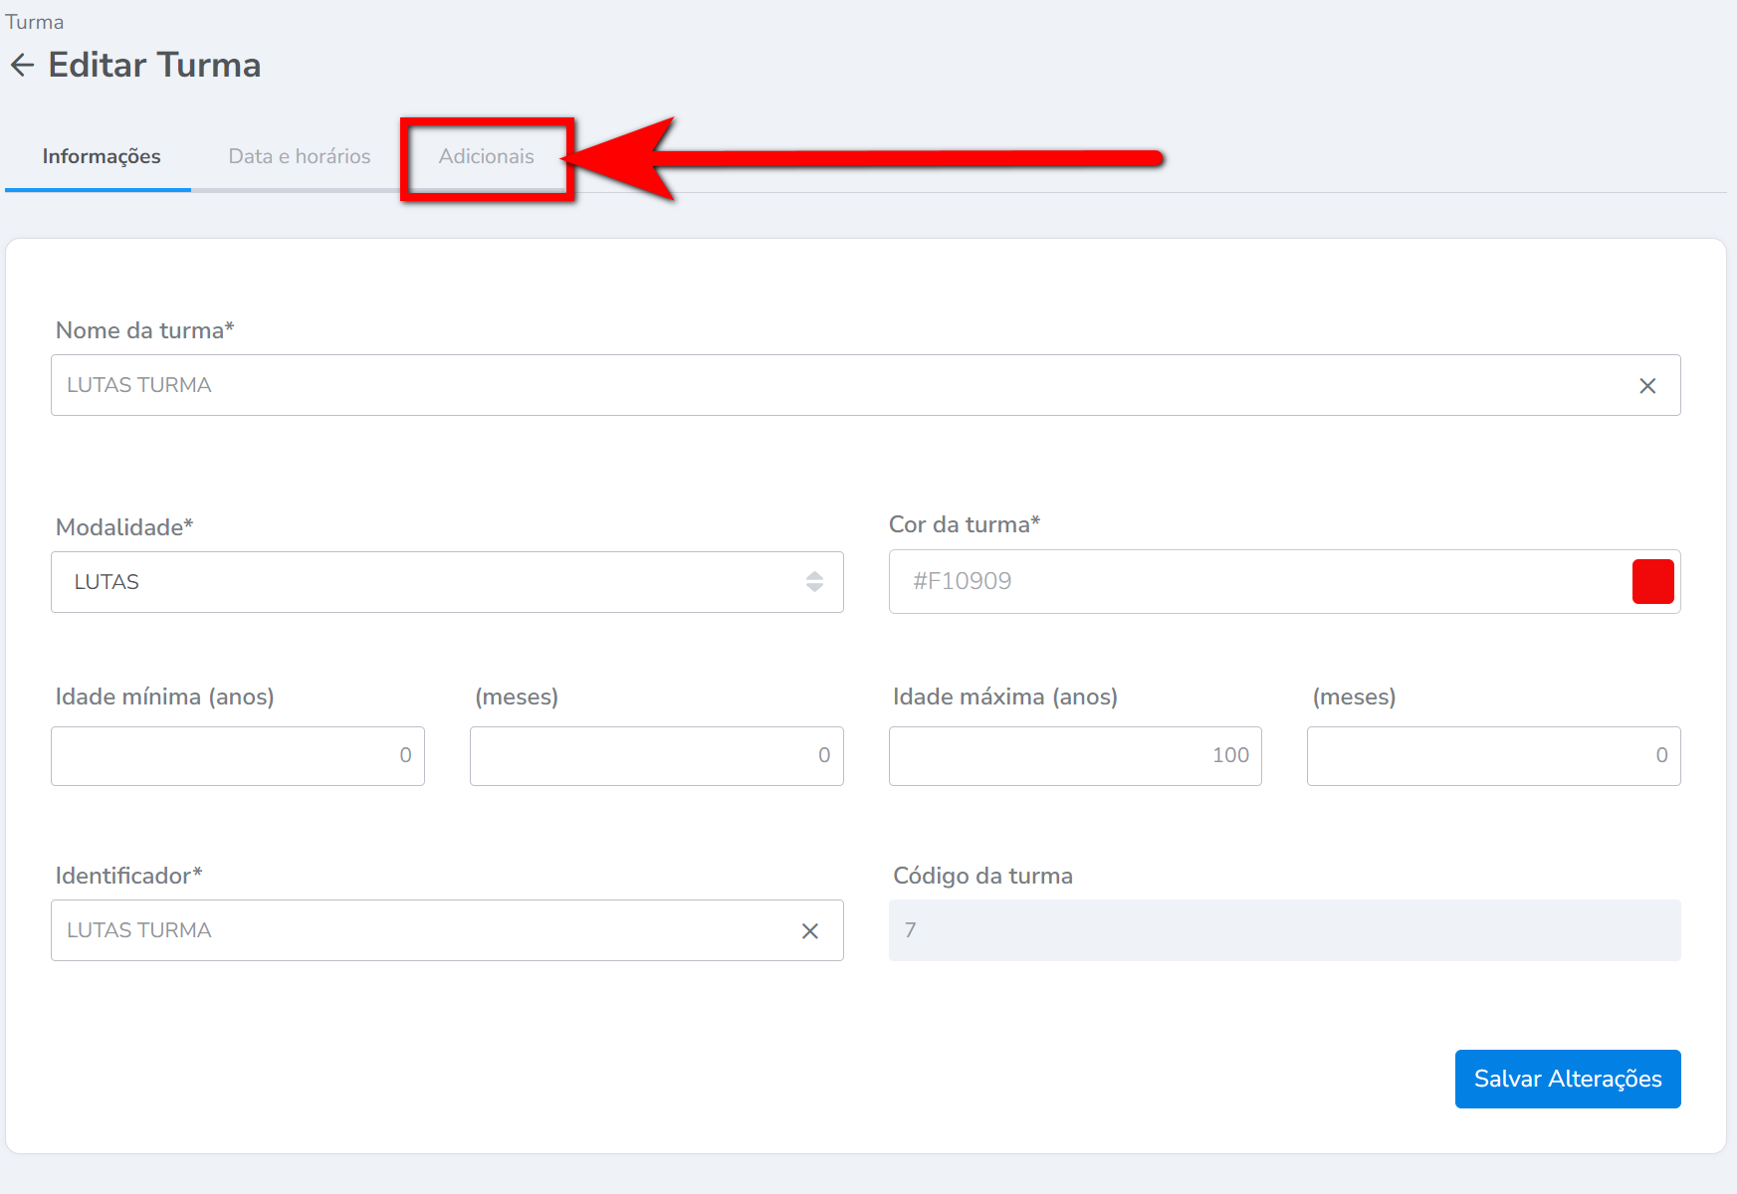Clear the Identificador field with X
Image resolution: width=1737 pixels, height=1194 pixels.
tap(810, 931)
